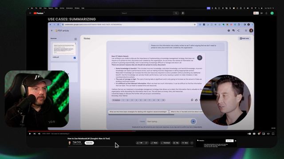Toggle the autoplay switch in player
This screenshot has height=159, width=284.
coord(249,134)
